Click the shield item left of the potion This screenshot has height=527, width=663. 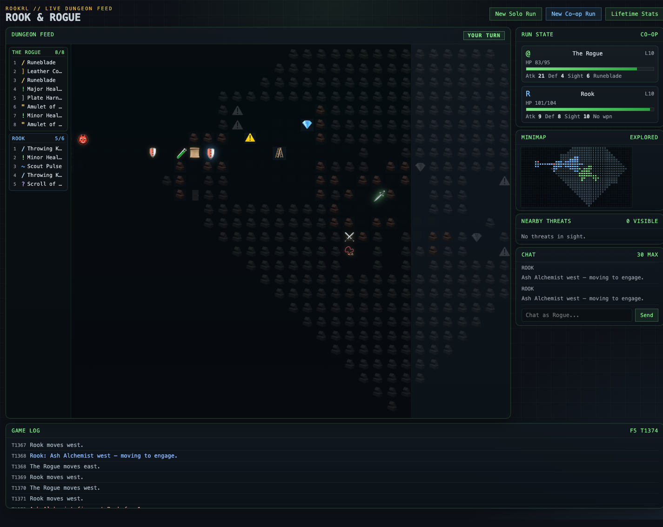(x=153, y=152)
